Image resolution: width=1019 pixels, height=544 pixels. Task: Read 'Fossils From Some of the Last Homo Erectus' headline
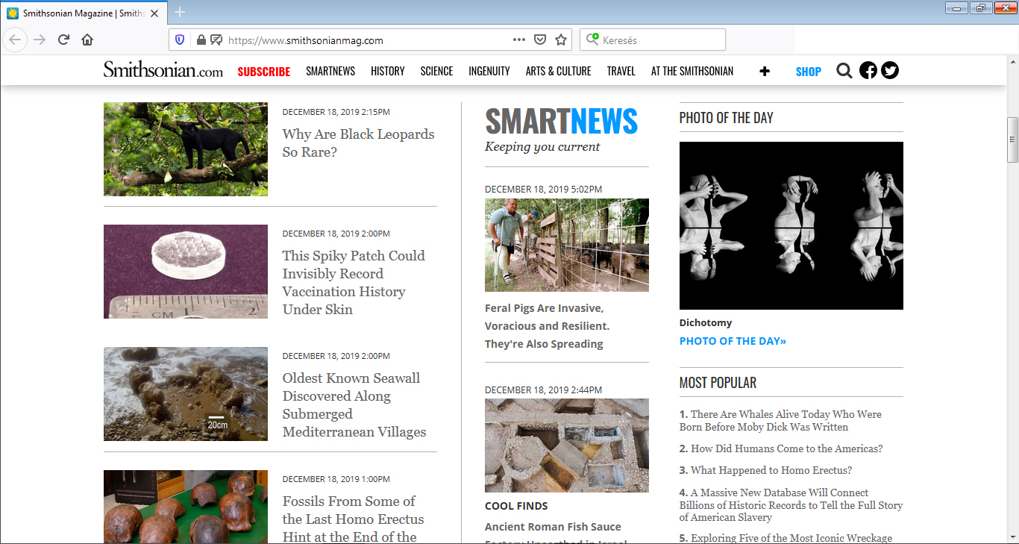coord(353,519)
